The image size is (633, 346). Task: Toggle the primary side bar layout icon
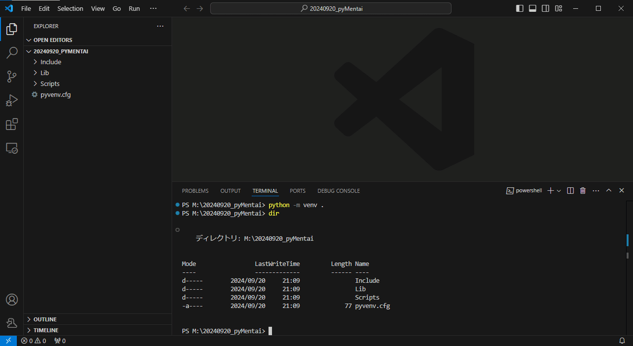520,8
